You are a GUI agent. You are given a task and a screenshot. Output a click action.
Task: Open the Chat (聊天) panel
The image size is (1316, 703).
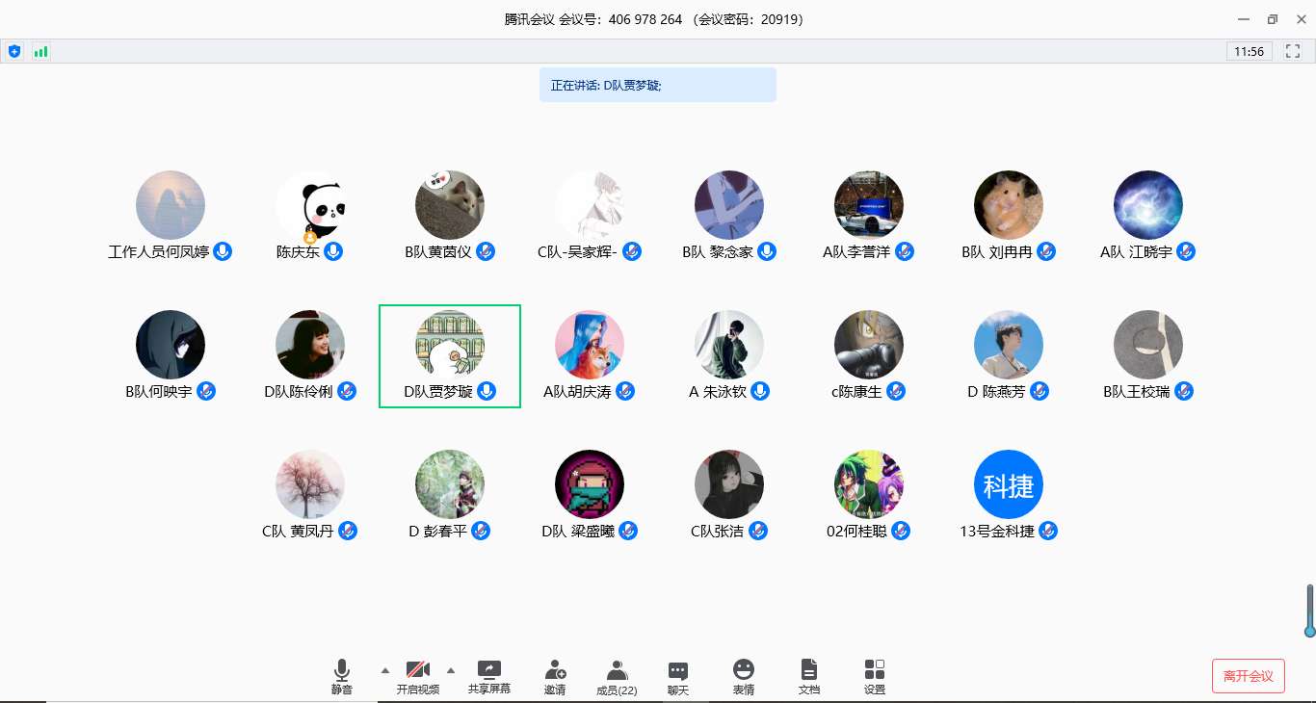click(x=678, y=677)
